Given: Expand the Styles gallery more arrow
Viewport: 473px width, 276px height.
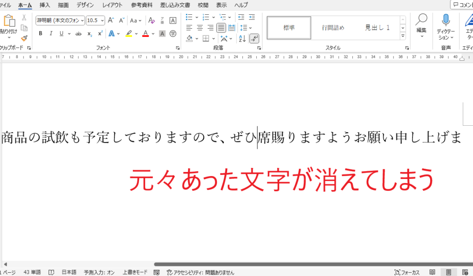Looking at the screenshot, I should coord(403,36).
